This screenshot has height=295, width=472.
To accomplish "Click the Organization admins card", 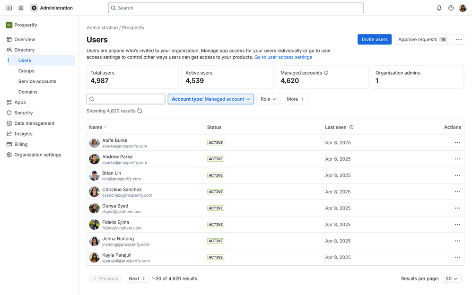I will [418, 77].
